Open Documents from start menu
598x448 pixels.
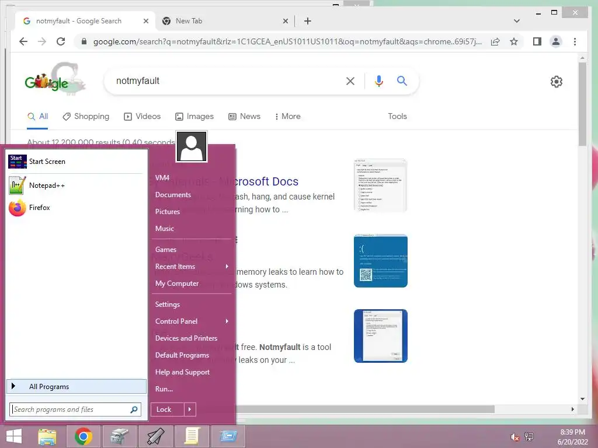point(192,195)
